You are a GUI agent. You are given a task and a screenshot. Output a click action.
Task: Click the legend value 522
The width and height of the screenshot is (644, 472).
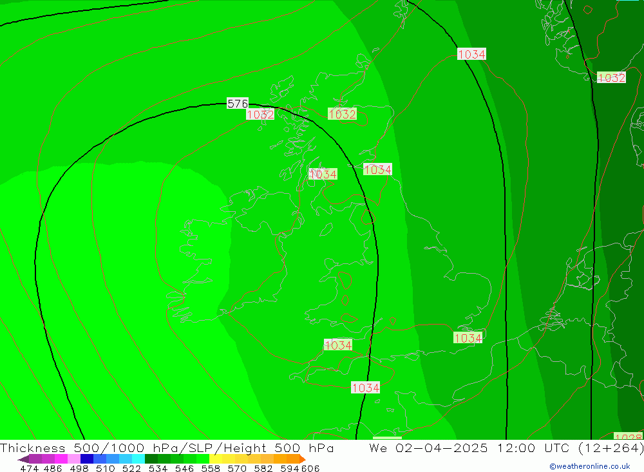tap(131, 468)
